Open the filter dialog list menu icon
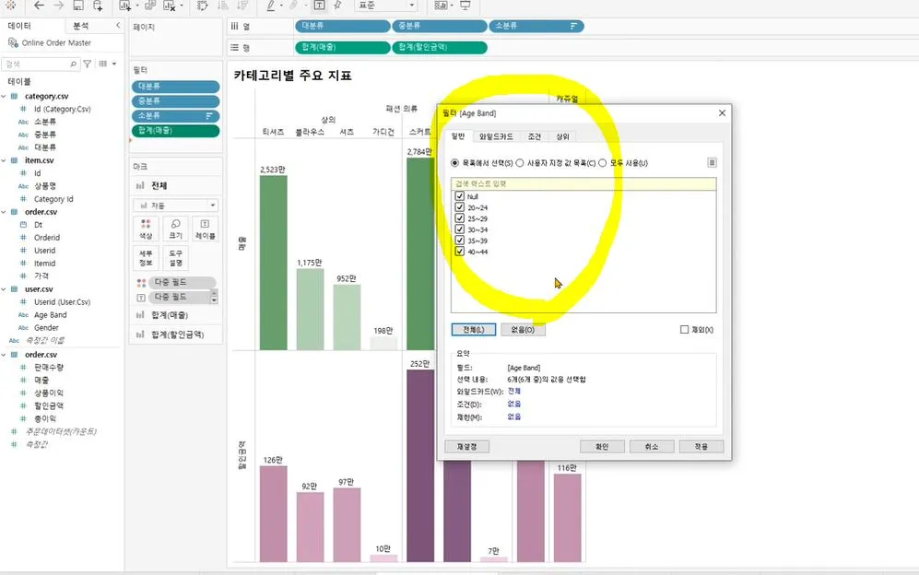The width and height of the screenshot is (919, 575). [713, 162]
